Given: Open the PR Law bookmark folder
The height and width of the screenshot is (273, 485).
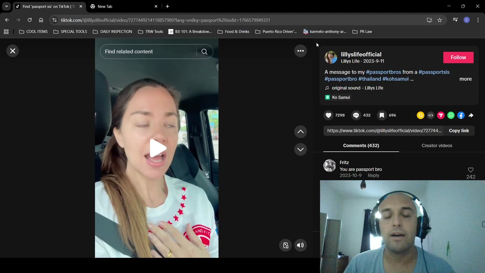Looking at the screenshot, I should point(362,31).
